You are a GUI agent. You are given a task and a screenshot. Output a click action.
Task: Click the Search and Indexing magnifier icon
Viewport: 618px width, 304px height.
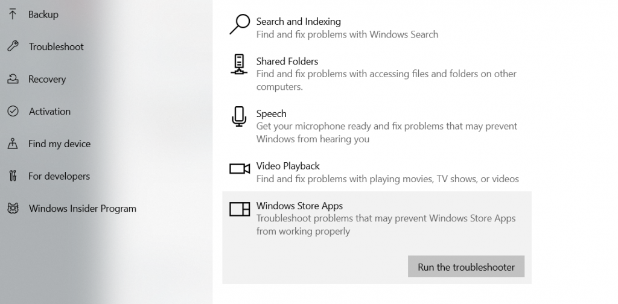pyautogui.click(x=240, y=25)
